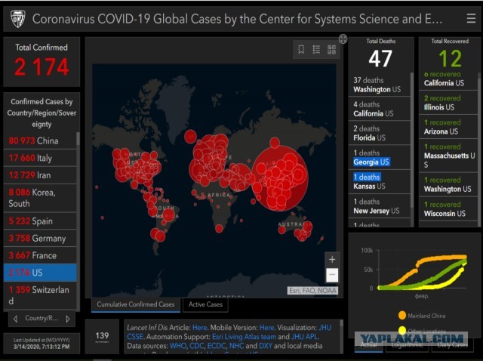Viewport: 483px width, 361px height.
Task: Open the WHO data source link
Action: 178,346
